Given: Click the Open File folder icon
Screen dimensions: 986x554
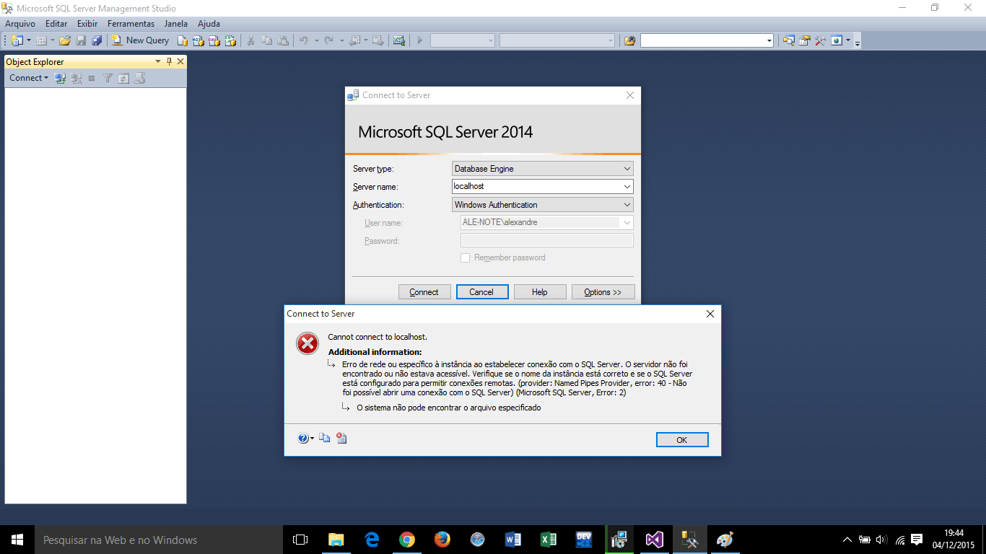Looking at the screenshot, I should (65, 40).
